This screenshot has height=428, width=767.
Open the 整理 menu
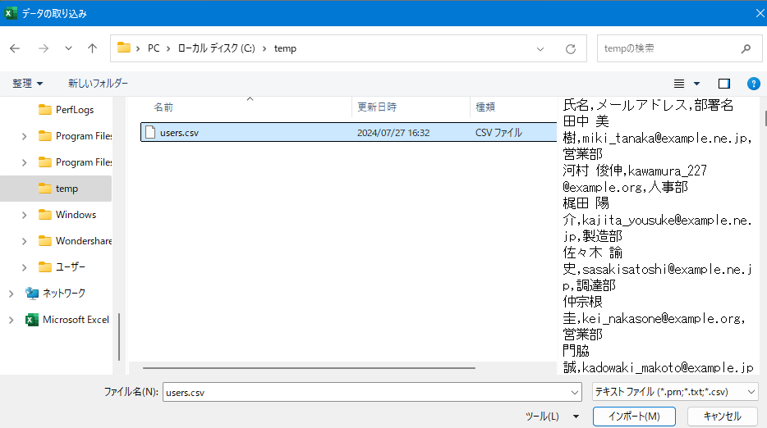click(x=27, y=84)
